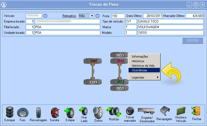Click the Frota input field
This screenshot has height=126, width=207.
pyautogui.click(x=118, y=16)
